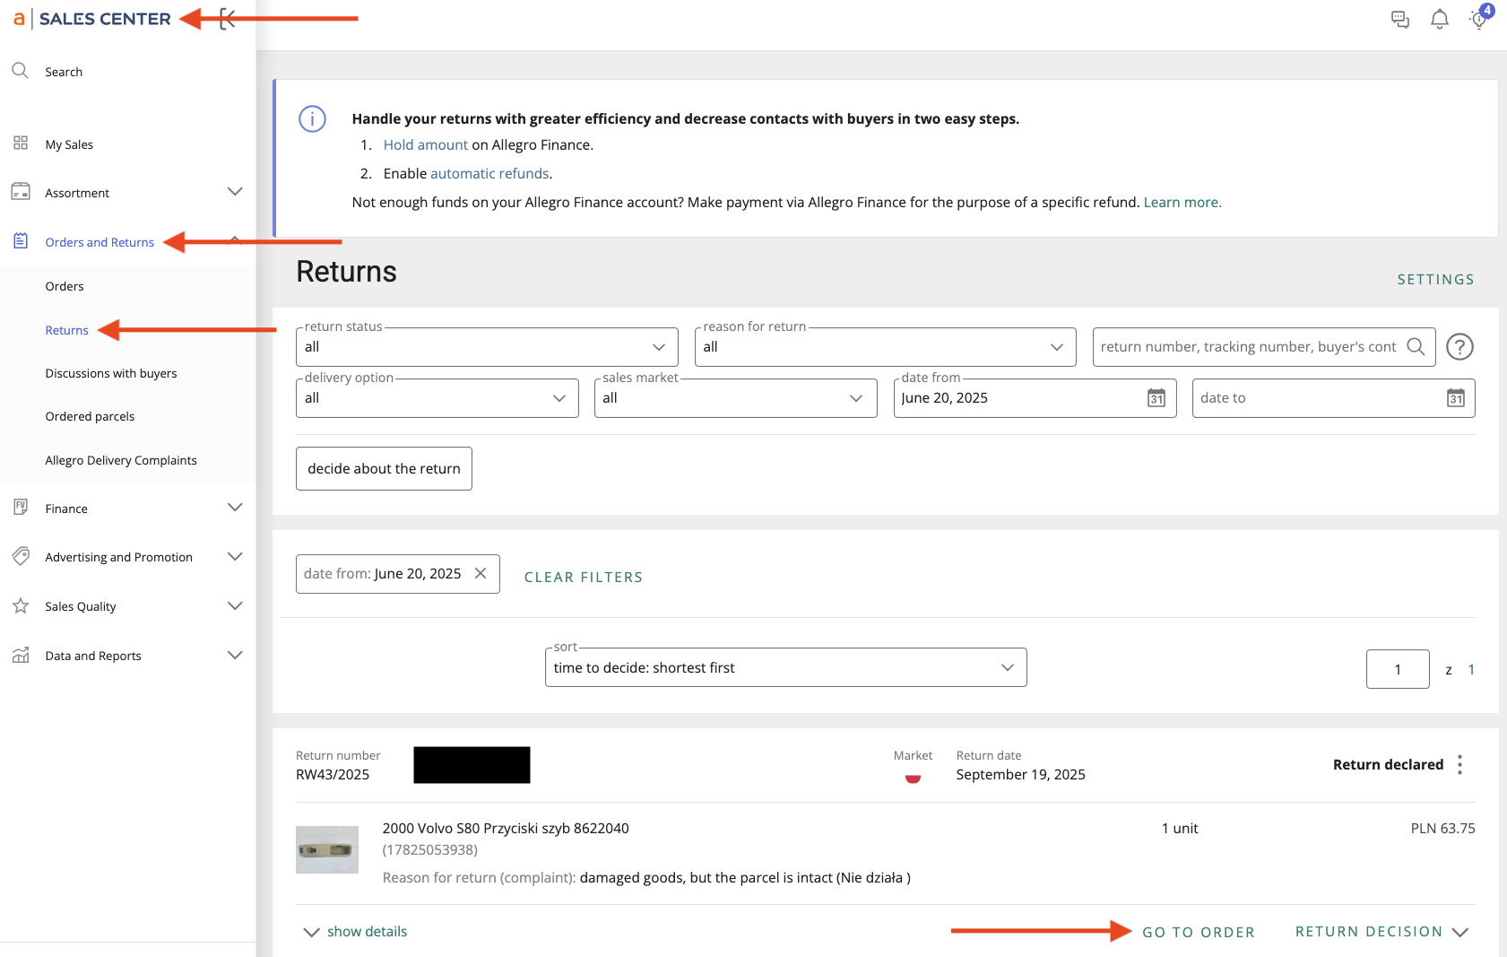Open the return status dropdown
This screenshot has height=957, width=1507.
click(487, 347)
